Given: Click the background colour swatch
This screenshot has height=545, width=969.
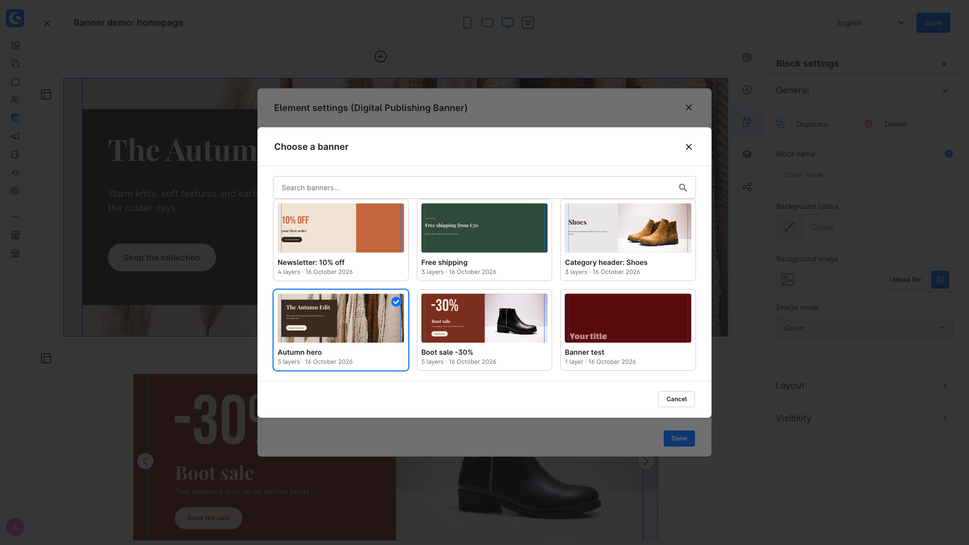Looking at the screenshot, I should 790,227.
